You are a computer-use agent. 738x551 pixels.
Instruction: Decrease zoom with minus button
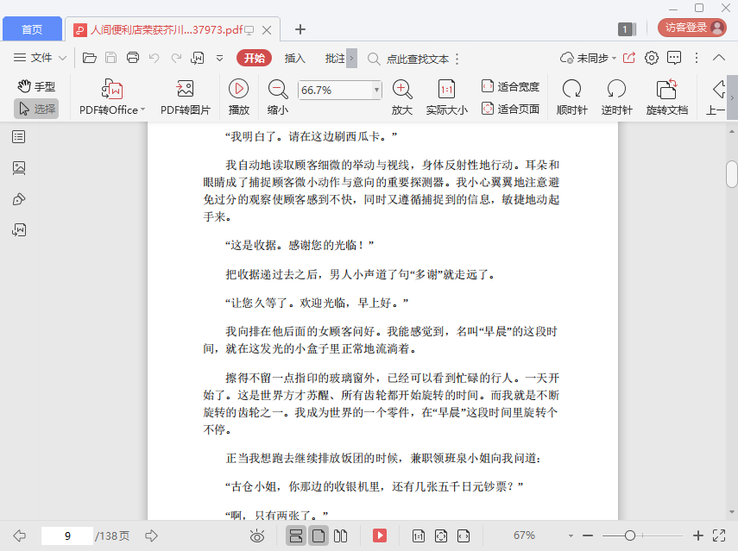[588, 535]
